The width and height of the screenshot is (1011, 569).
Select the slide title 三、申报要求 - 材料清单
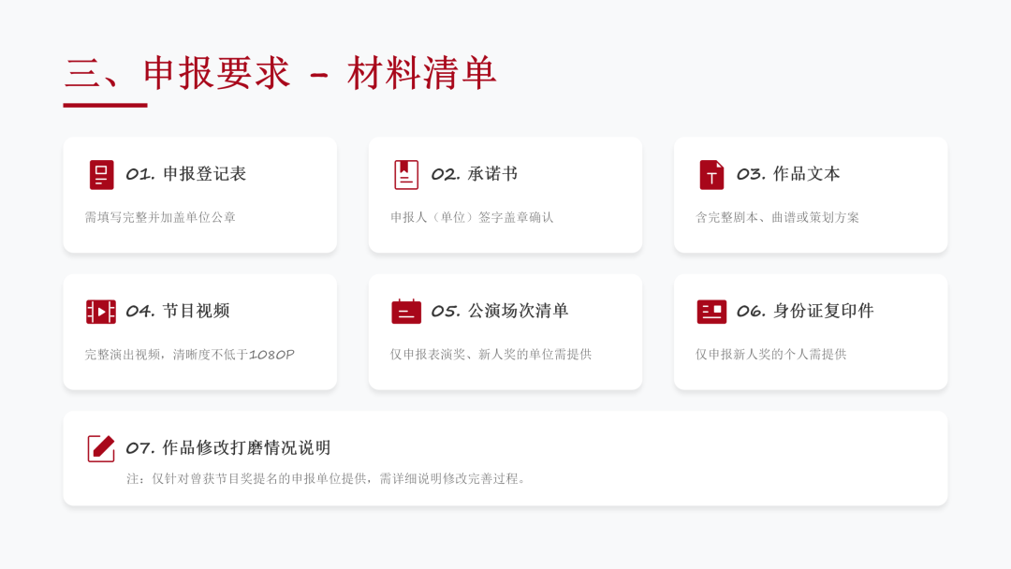(x=281, y=74)
